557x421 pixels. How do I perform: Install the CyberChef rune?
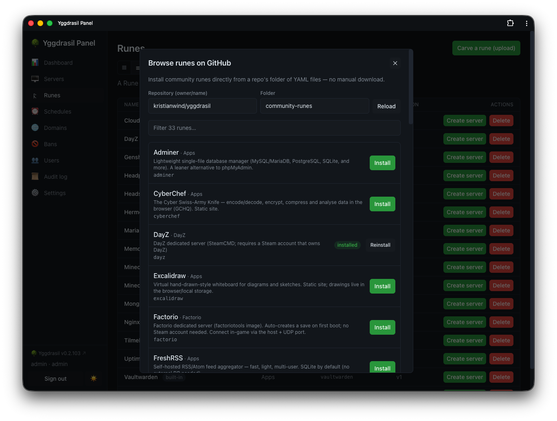(382, 204)
